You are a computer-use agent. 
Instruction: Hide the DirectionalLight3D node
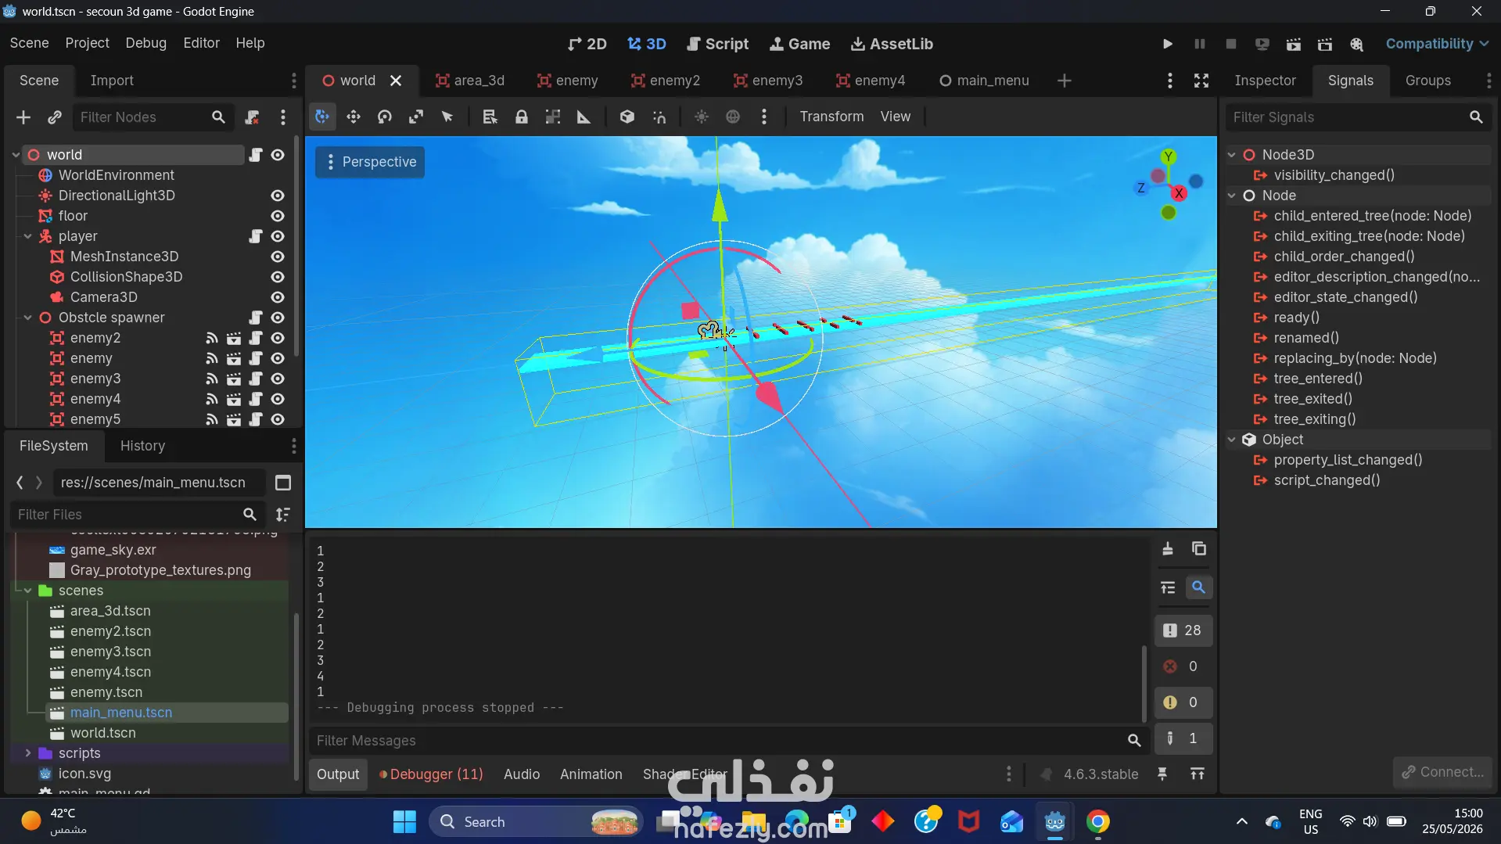click(278, 196)
